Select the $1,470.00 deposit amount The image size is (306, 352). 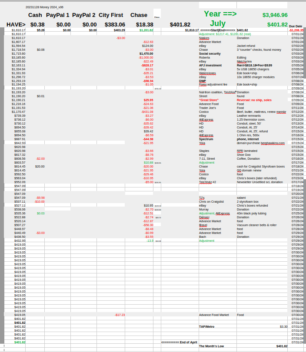point(146,54)
